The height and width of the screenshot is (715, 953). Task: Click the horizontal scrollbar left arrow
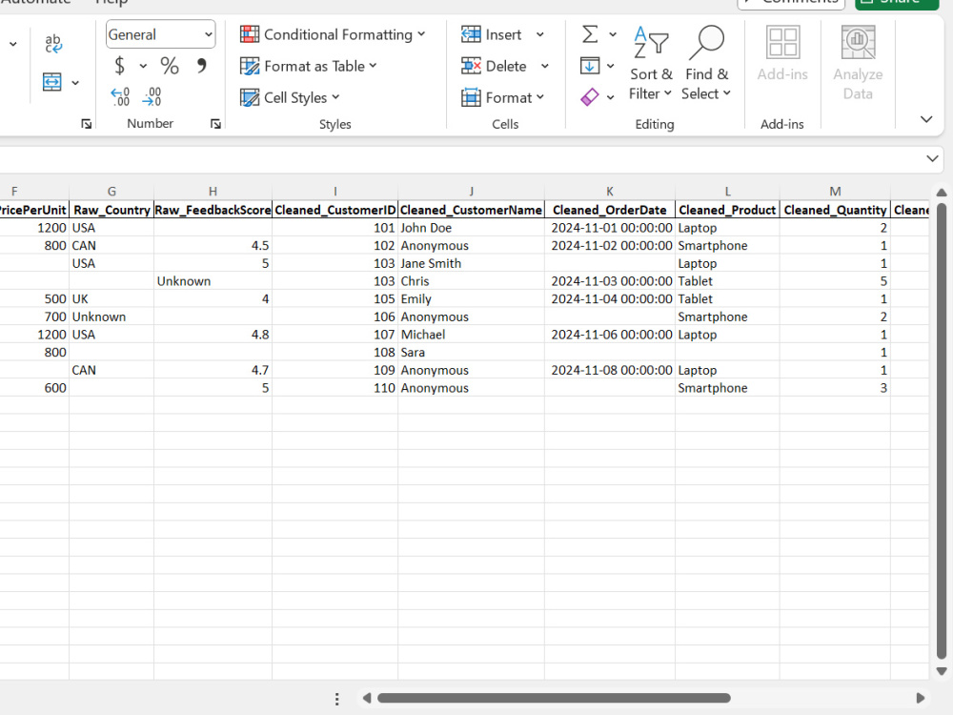(367, 698)
